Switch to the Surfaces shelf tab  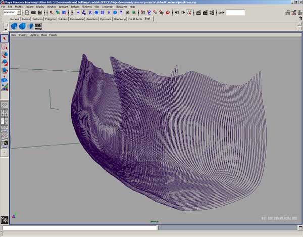(37, 19)
